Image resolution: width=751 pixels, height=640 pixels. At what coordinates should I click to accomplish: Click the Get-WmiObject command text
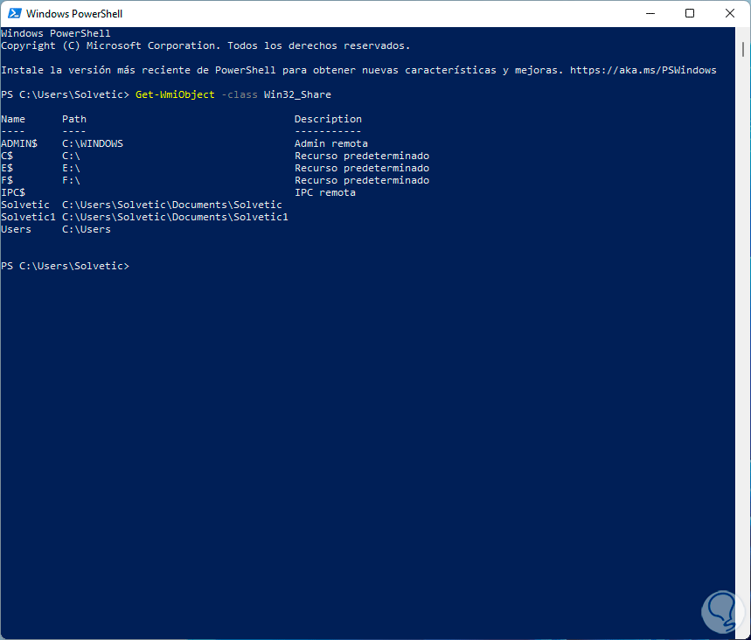click(x=175, y=94)
